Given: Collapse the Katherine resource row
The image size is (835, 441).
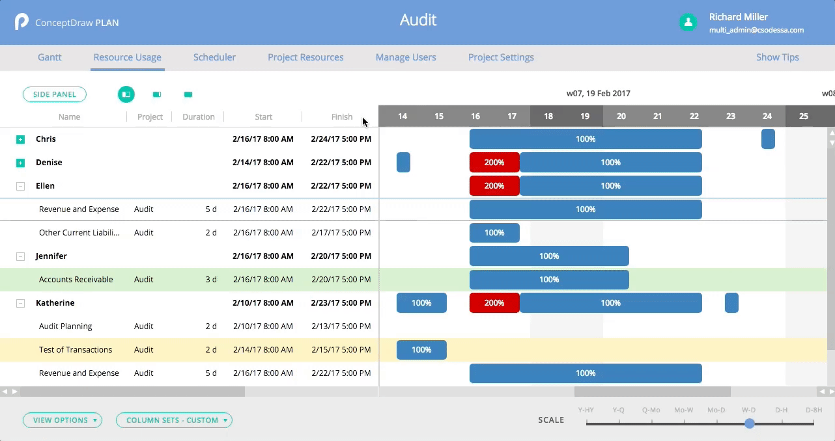Looking at the screenshot, I should 20,303.
